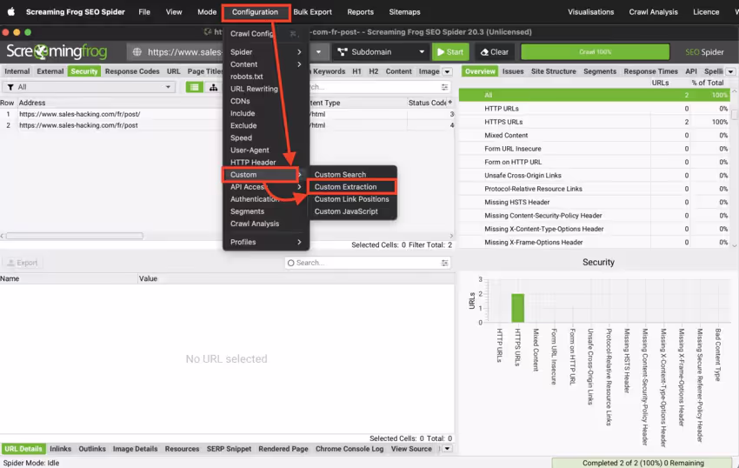Select Mixed Content overview row

tap(595, 135)
